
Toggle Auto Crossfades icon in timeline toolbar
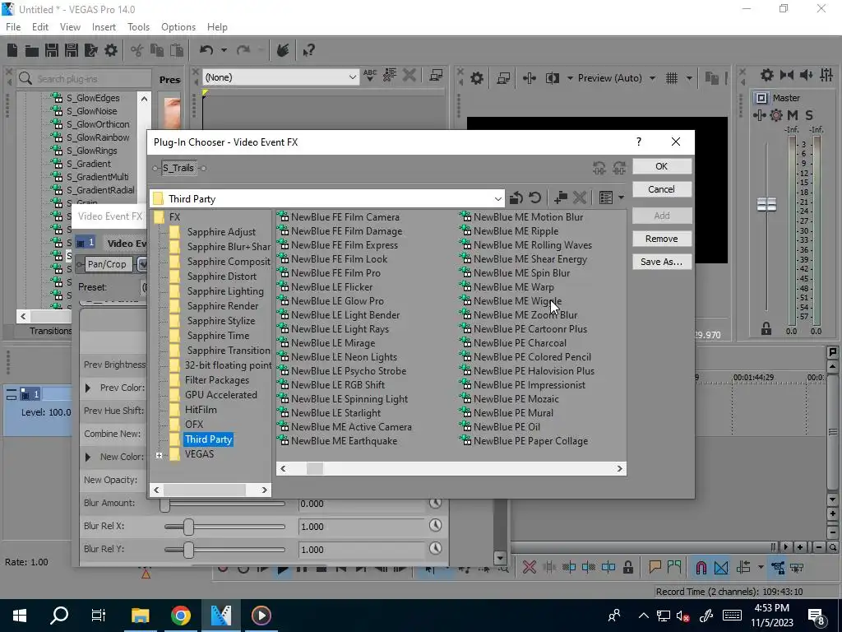pos(721,568)
